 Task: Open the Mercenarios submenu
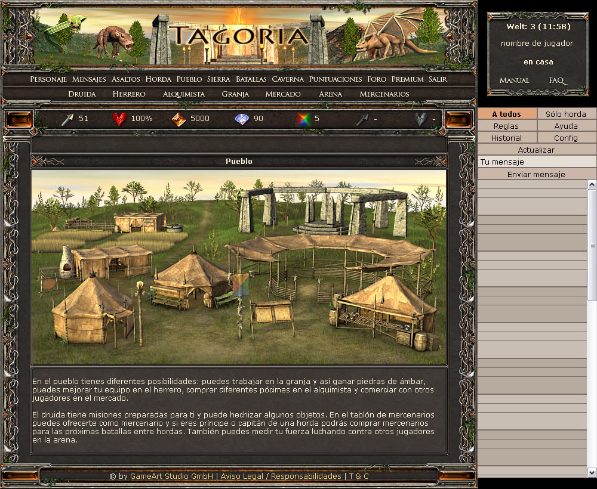[384, 94]
